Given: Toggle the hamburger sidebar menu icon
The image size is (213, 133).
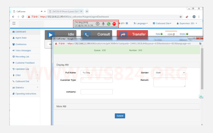Looking at the screenshot, I should tap(14, 23).
